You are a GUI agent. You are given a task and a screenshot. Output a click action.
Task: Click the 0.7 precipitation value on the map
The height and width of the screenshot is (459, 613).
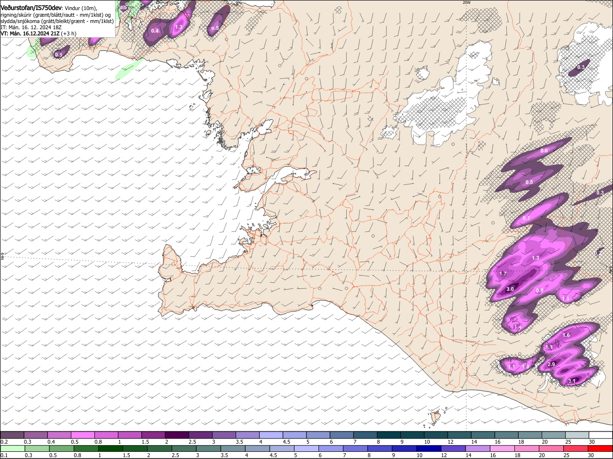pos(526,218)
